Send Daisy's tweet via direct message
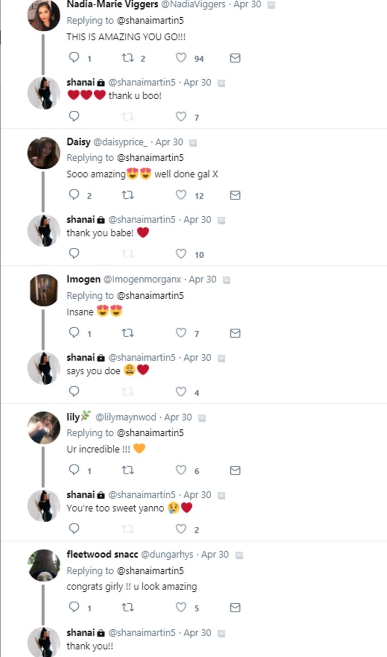Screen dimensions: 387x657 pyautogui.click(x=235, y=195)
